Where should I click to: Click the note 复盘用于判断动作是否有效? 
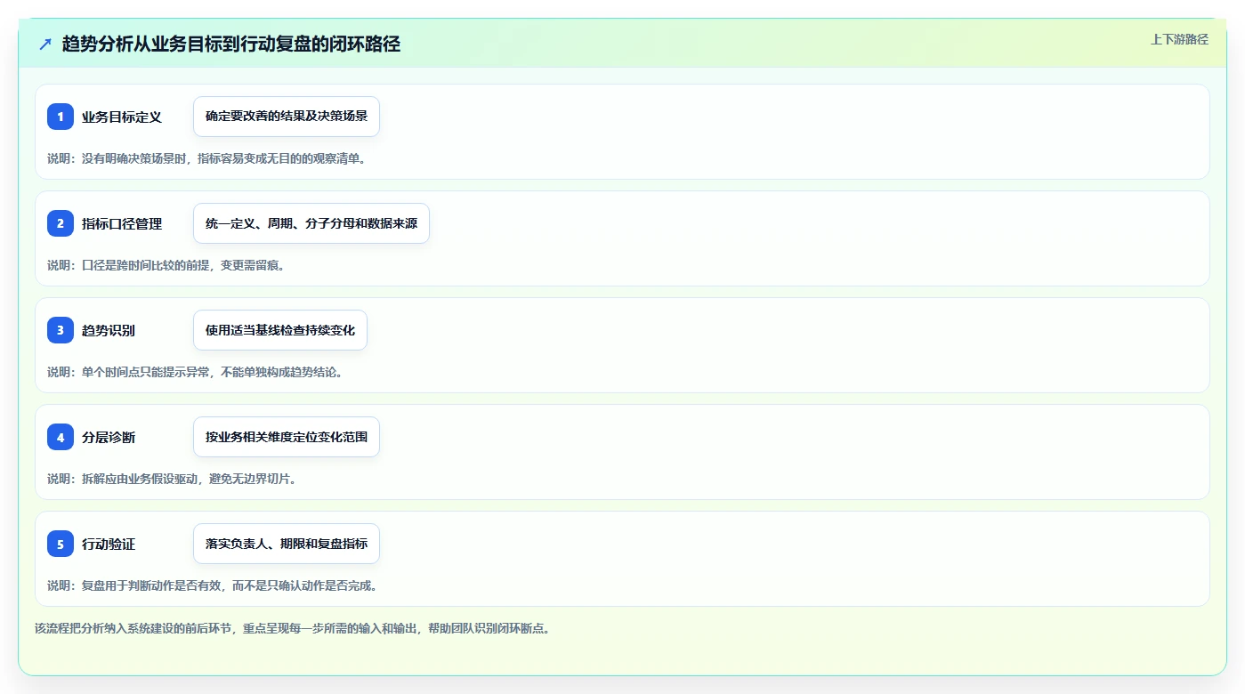click(x=213, y=585)
